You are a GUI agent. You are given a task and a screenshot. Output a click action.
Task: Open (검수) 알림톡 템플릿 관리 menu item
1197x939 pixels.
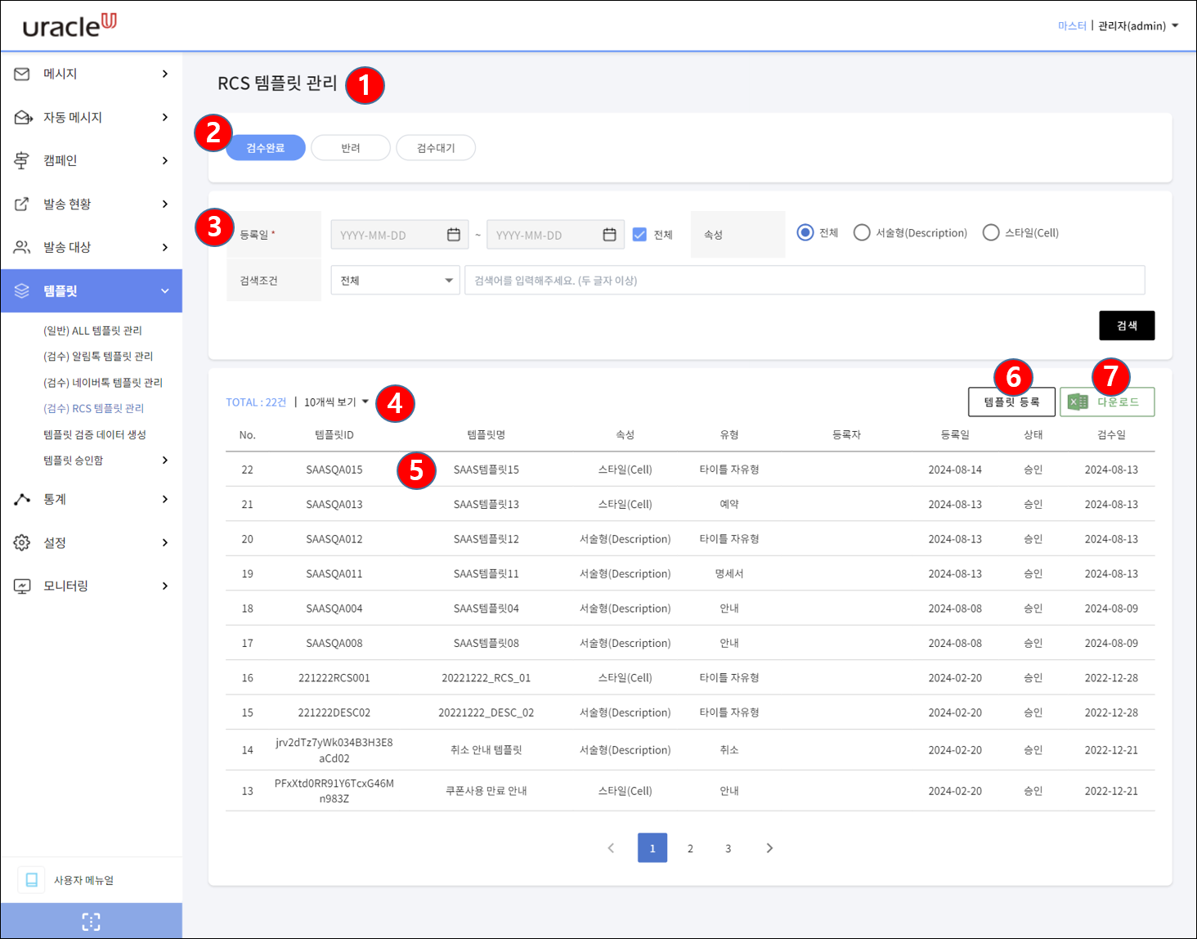(98, 356)
